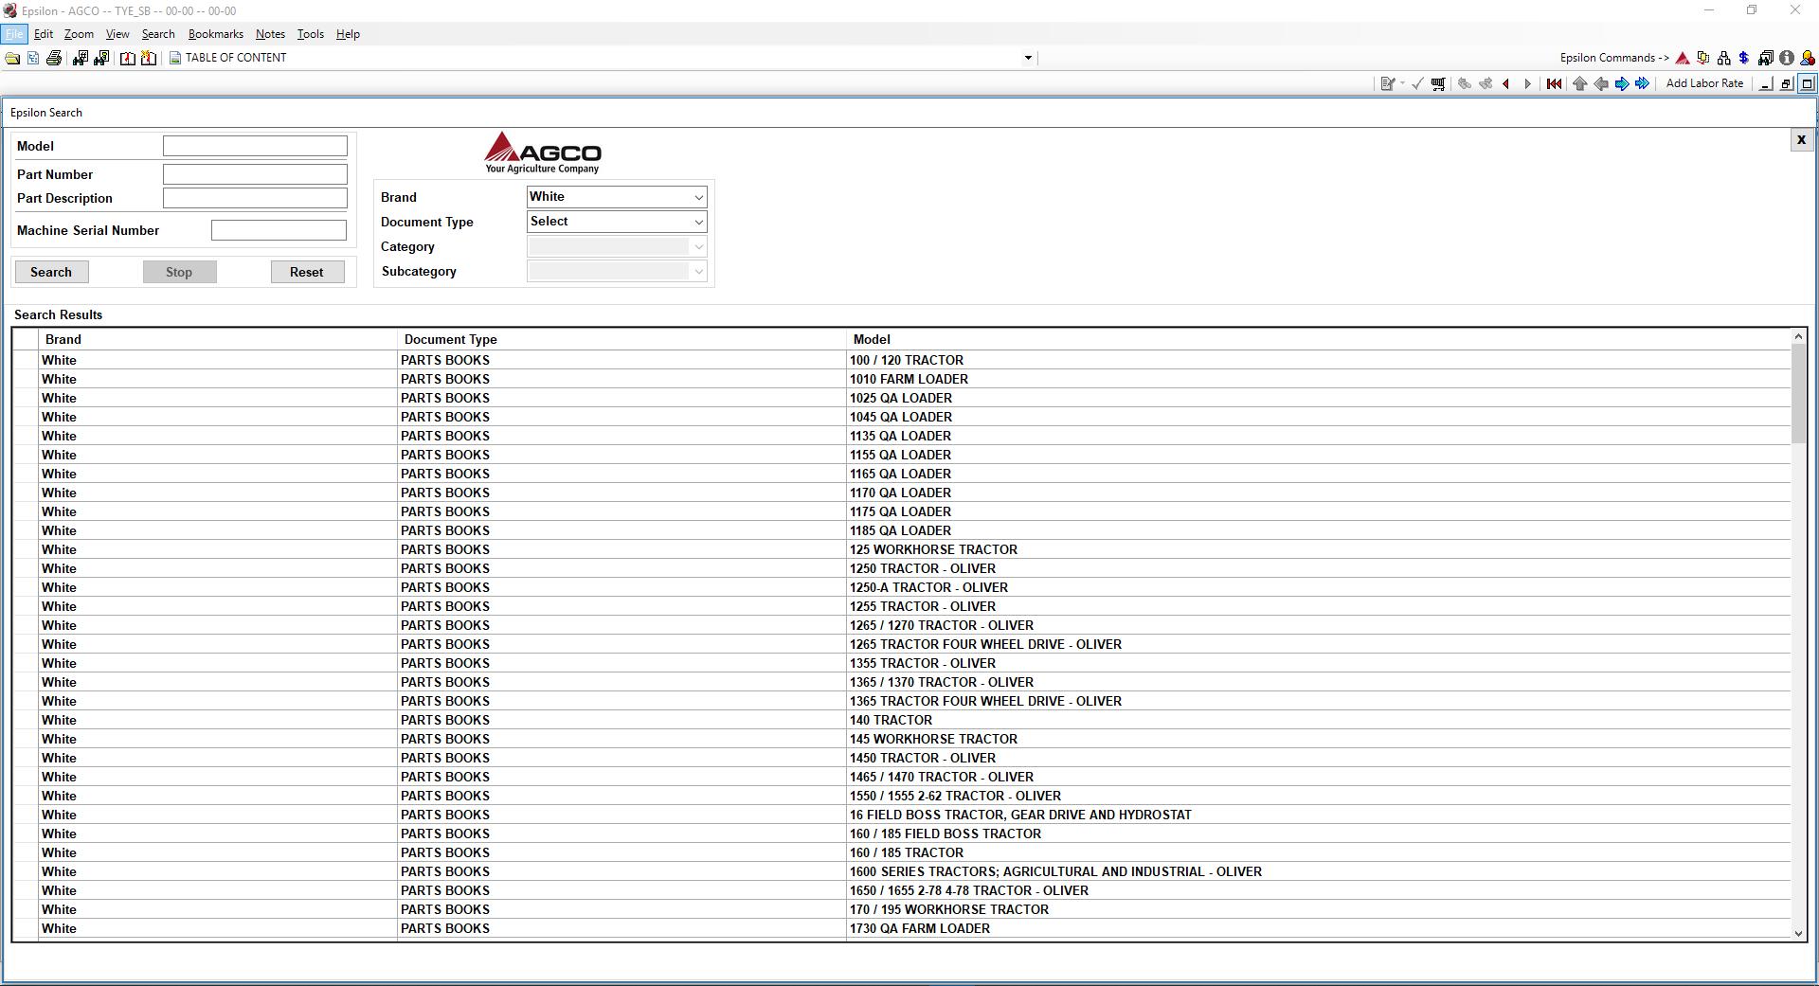Click the hierarchy tree Epsilon command icon
The image size is (1819, 986).
point(1723,59)
